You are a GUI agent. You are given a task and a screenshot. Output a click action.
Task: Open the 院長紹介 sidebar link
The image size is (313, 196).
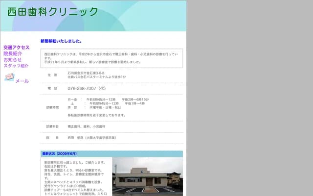[13, 53]
